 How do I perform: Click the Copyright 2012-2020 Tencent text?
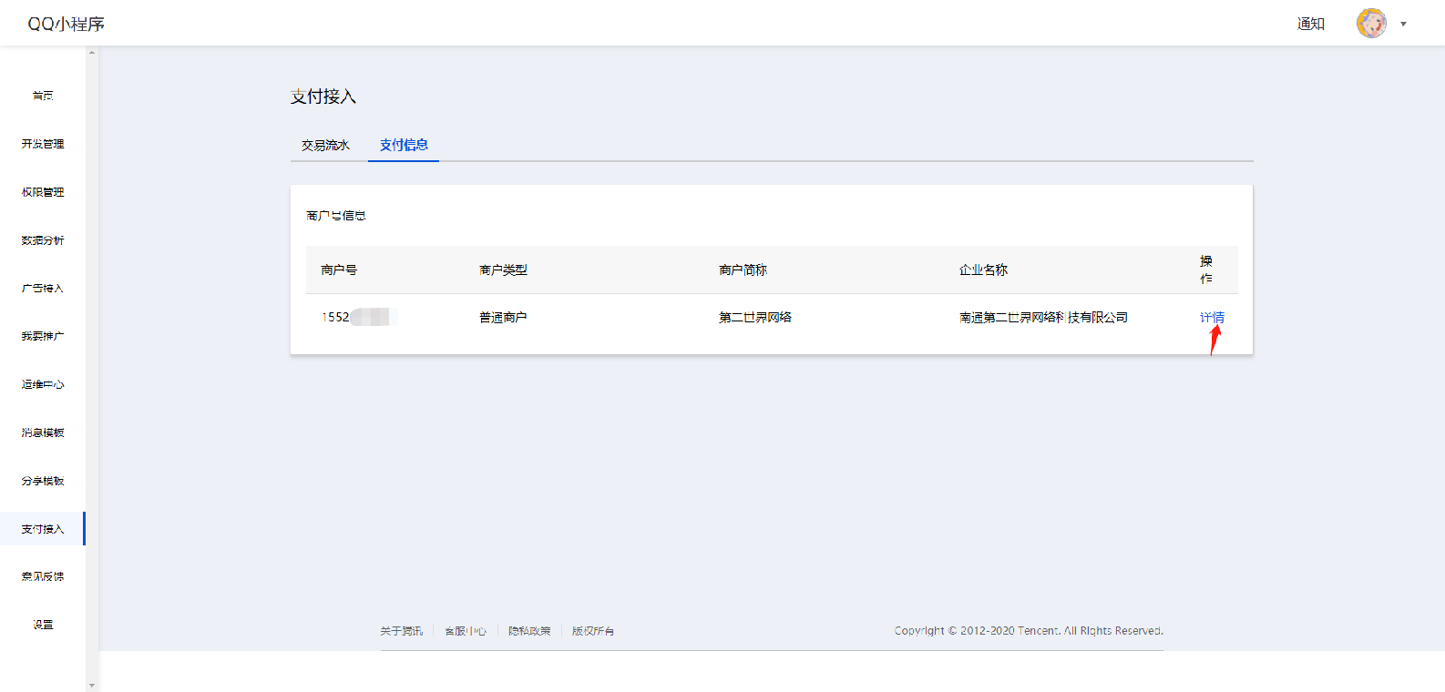pyautogui.click(x=1029, y=631)
